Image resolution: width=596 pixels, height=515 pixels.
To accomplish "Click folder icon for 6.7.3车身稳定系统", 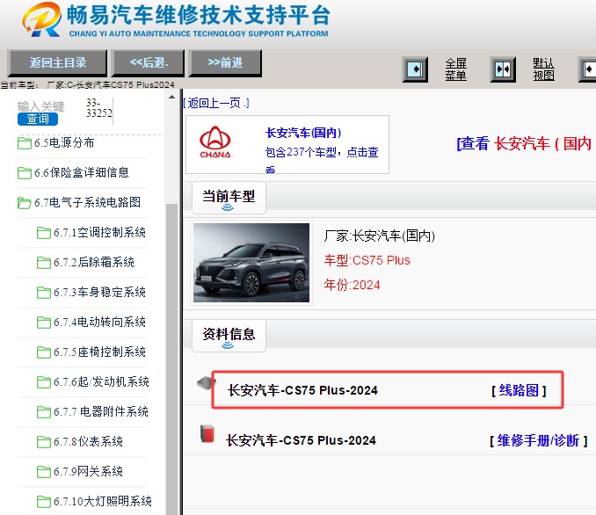I will 44,293.
